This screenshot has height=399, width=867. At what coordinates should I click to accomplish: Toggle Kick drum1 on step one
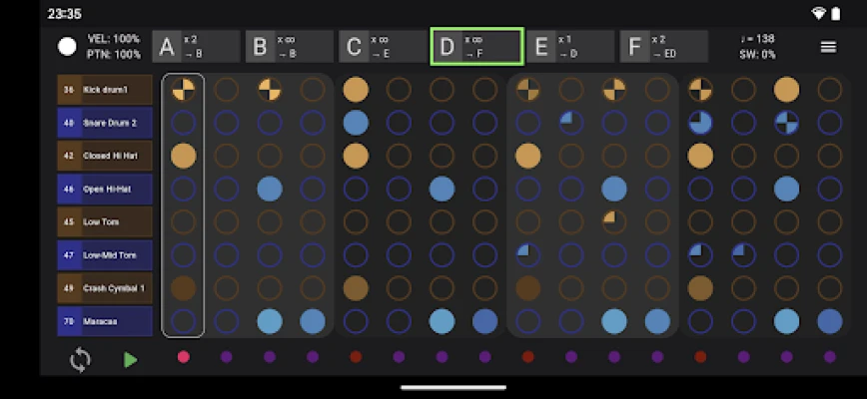[183, 90]
